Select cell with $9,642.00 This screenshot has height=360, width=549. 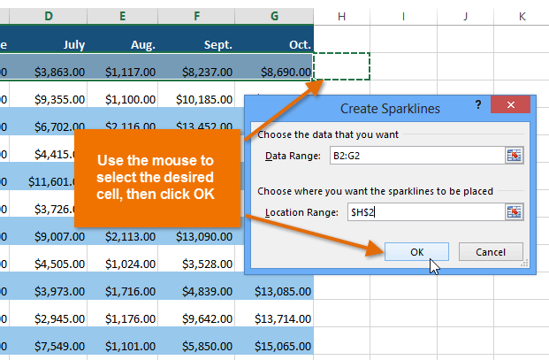pyautogui.click(x=196, y=314)
